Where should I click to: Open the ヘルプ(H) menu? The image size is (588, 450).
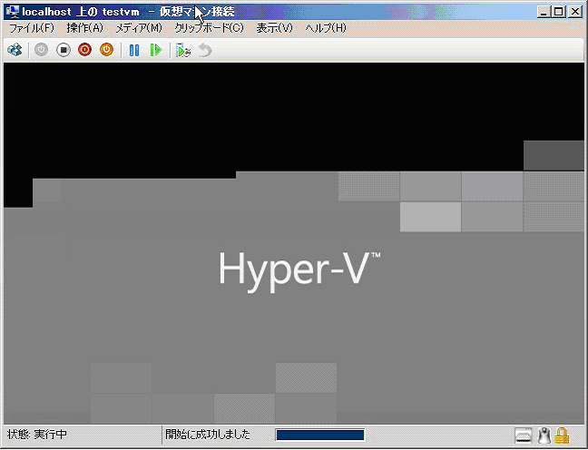coord(326,28)
